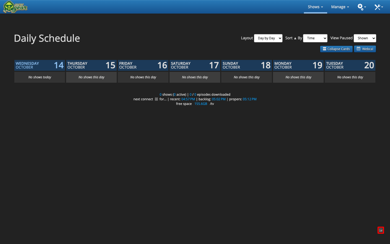Click the Wednesday October 14 header
This screenshot has width=390, height=244.
click(40, 65)
